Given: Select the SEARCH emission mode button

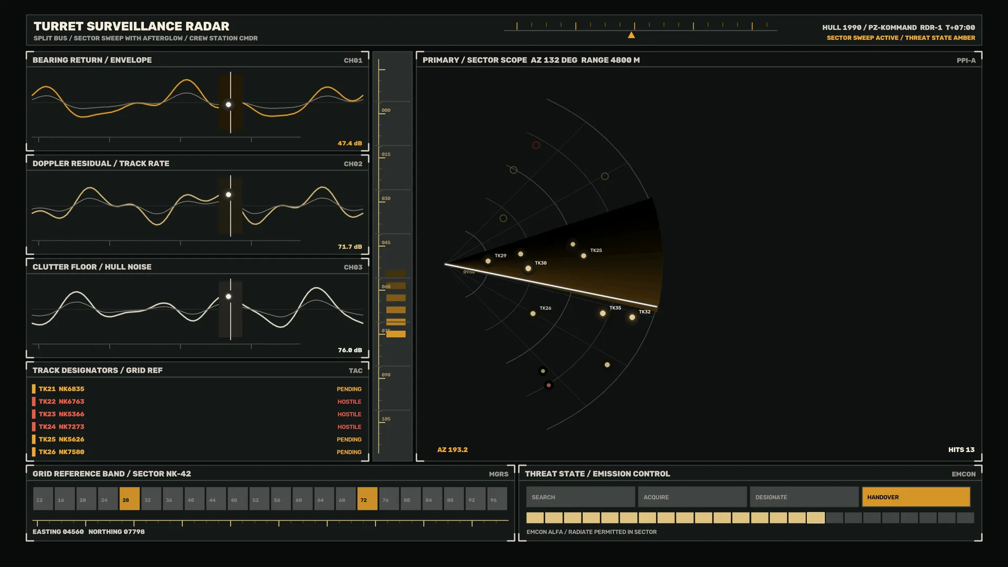Looking at the screenshot, I should (x=581, y=497).
